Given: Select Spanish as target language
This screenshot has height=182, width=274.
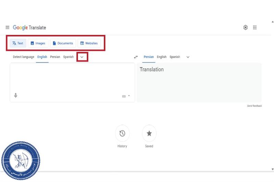Looking at the screenshot, I should click(175, 57).
